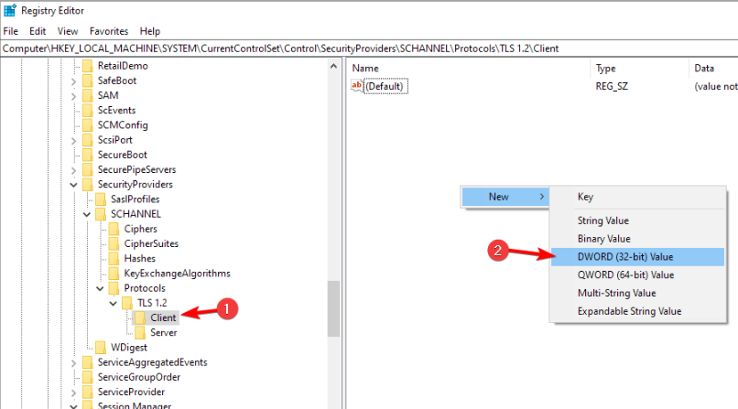Click the SaslProfiles folder icon
The image size is (738, 409).
(x=101, y=199)
